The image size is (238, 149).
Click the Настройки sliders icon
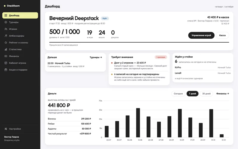pyautogui.click(x=6, y=129)
